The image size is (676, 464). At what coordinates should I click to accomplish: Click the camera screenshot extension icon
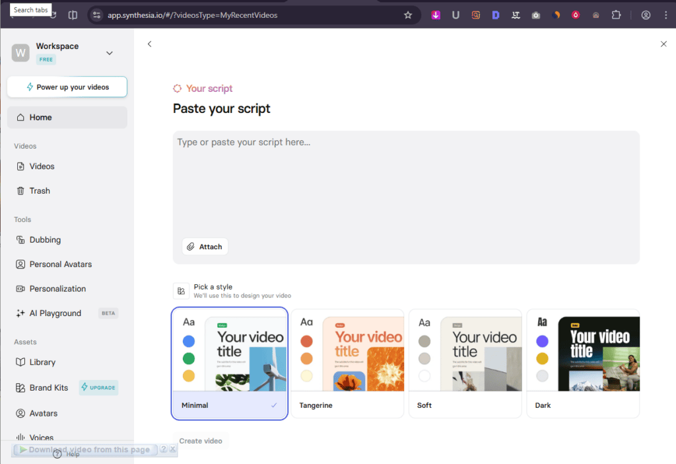(x=536, y=15)
